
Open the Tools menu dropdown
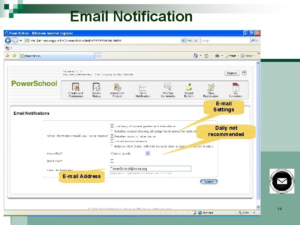(248, 55)
